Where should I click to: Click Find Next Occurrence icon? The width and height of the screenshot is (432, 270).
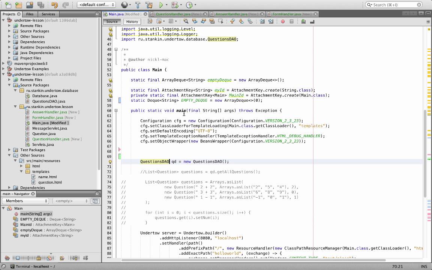click(203, 21)
